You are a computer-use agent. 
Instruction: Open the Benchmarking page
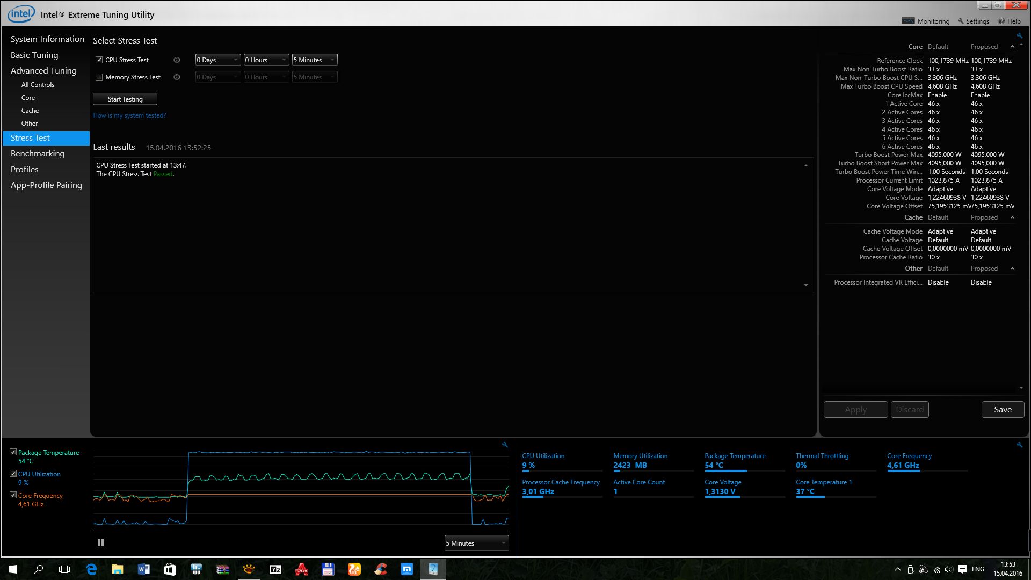pos(38,154)
